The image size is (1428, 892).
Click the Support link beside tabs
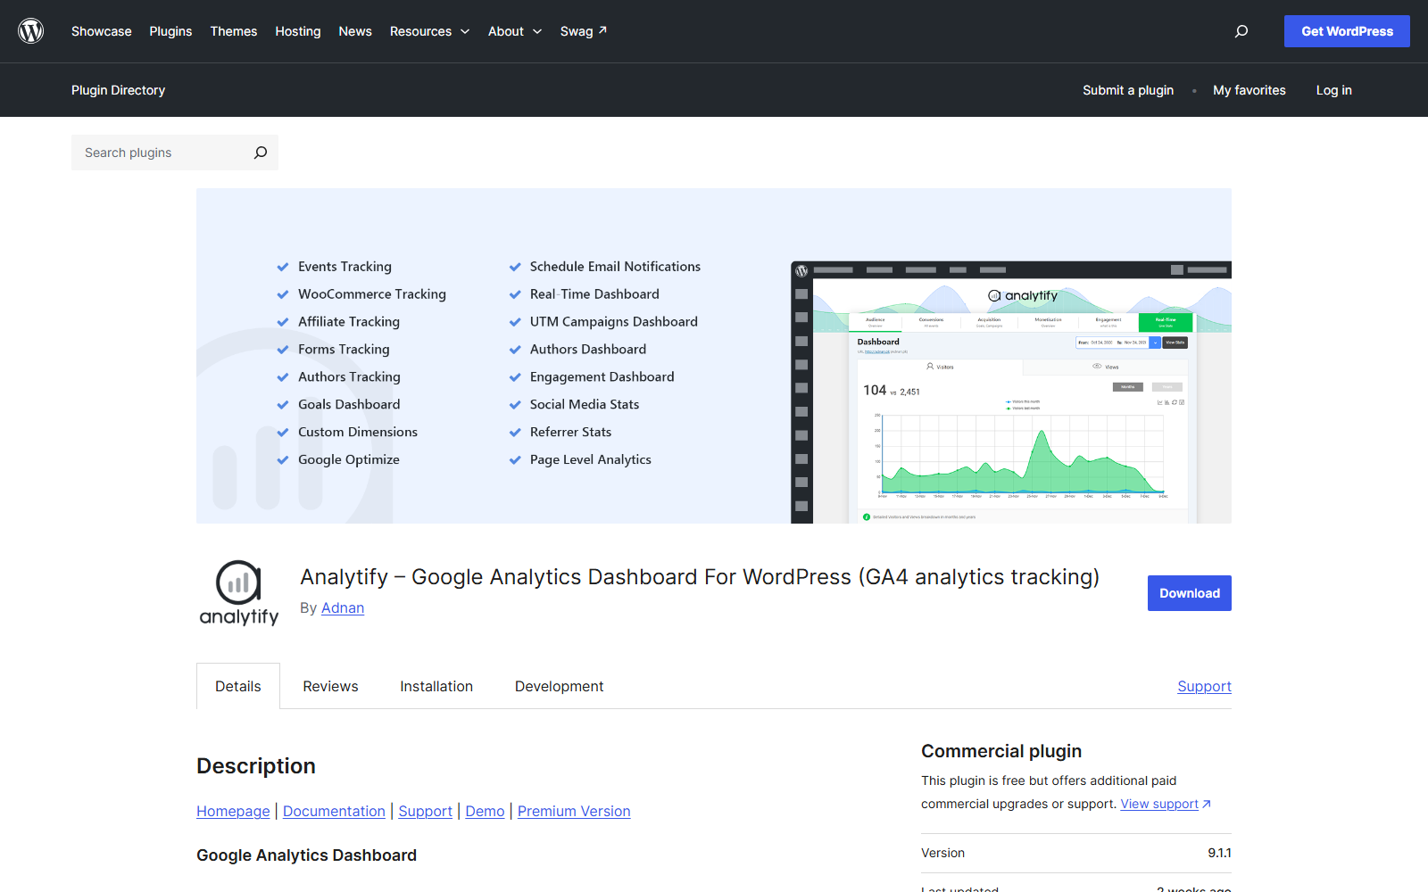click(1204, 686)
